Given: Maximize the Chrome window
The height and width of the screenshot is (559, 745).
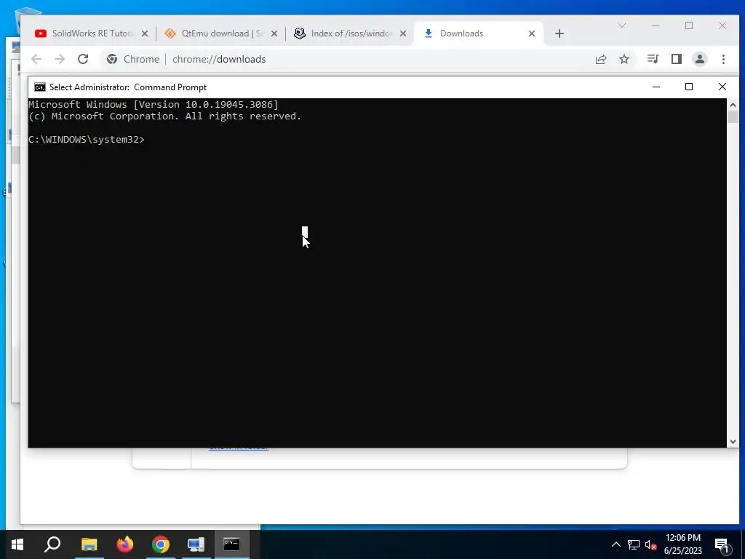Looking at the screenshot, I should click(689, 25).
